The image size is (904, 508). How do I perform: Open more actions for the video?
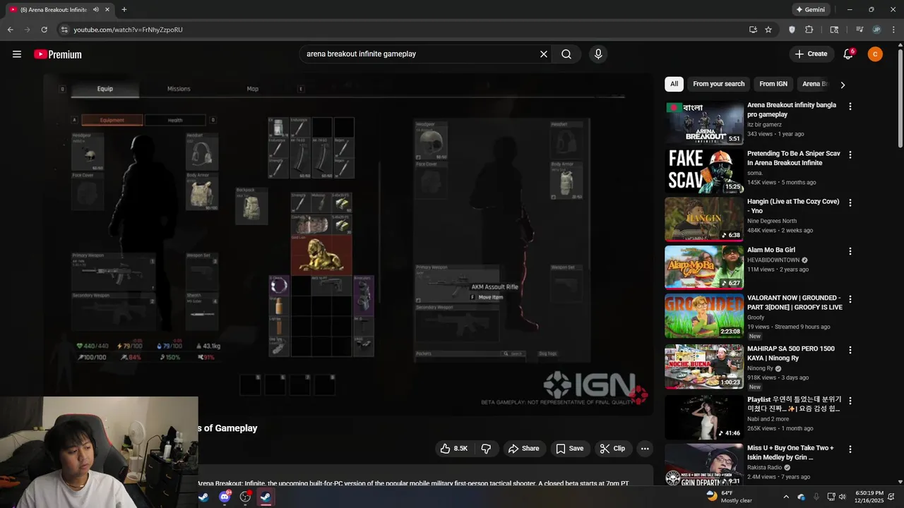click(644, 449)
